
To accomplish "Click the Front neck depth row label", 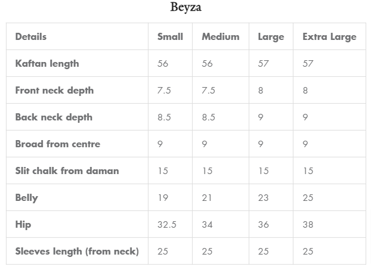I will (54, 90).
